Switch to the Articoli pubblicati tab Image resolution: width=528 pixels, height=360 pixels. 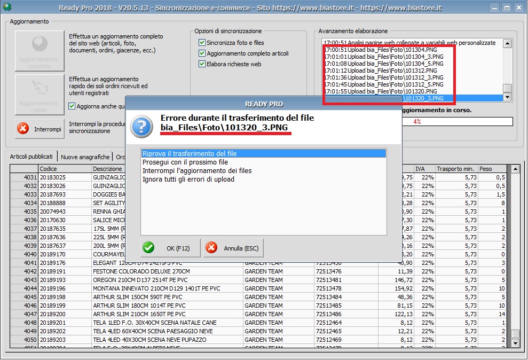[x=31, y=156]
